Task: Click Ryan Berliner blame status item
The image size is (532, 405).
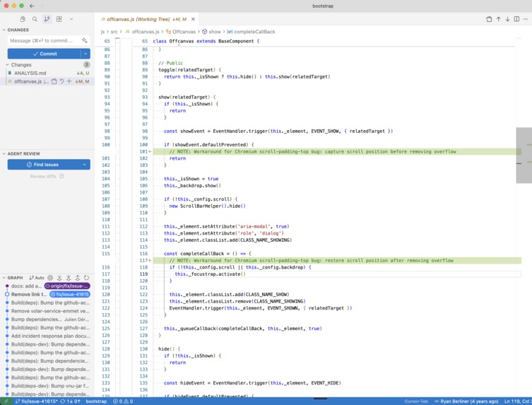Action: pos(466,401)
